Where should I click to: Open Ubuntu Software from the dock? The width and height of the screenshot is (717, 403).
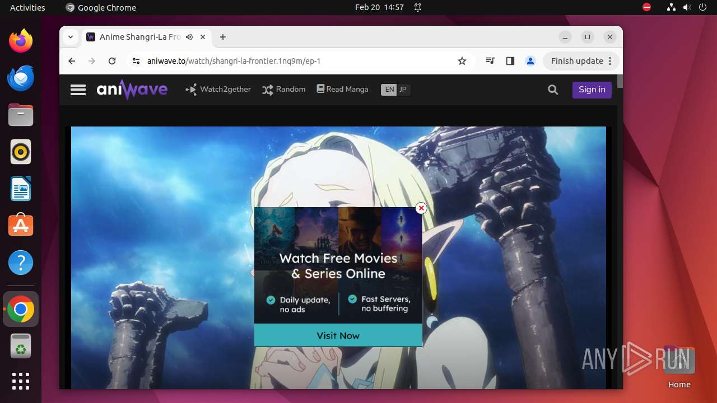21,226
